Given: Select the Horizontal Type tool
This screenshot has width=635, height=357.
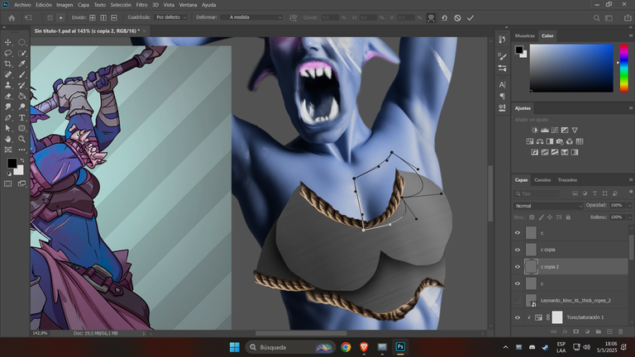Looking at the screenshot, I should (x=21, y=117).
